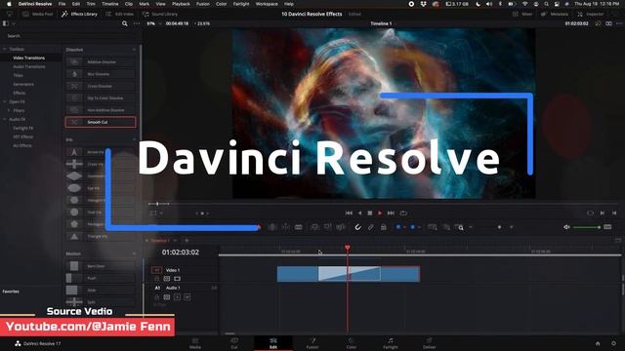Open the Sound Library panel
The height and width of the screenshot is (351, 625).
pos(160,14)
